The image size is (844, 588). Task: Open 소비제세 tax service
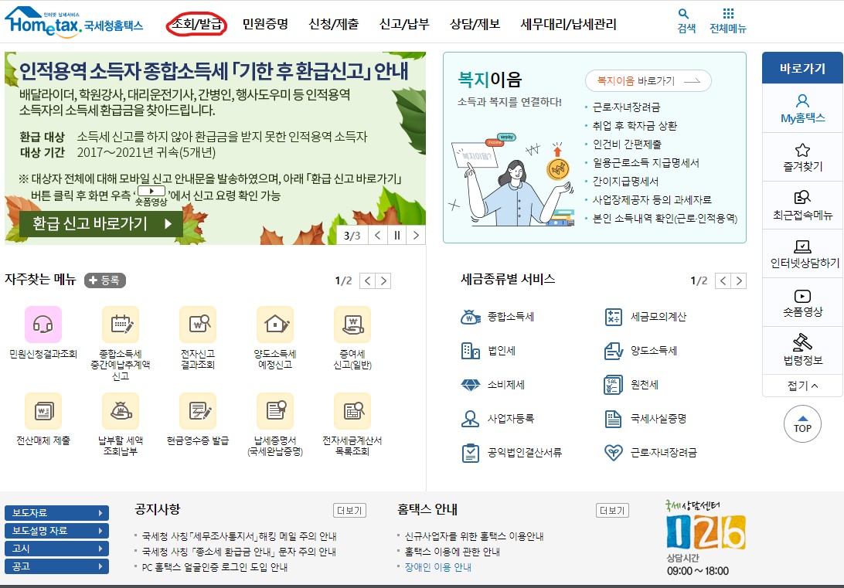tap(493, 385)
